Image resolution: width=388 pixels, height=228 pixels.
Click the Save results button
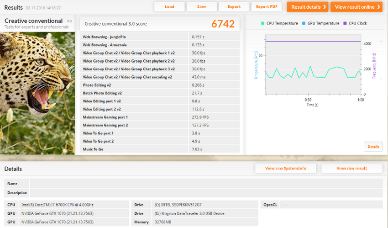(202, 7)
